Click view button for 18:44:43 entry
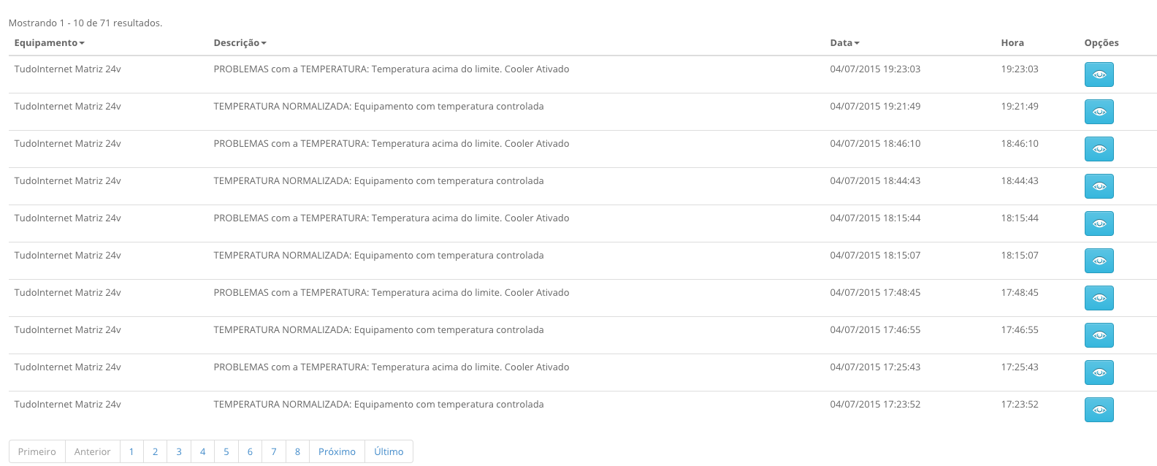Viewport: 1157px width, 466px height. [1099, 186]
